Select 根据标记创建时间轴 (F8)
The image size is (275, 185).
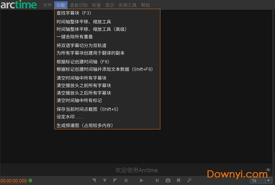tap(107, 62)
